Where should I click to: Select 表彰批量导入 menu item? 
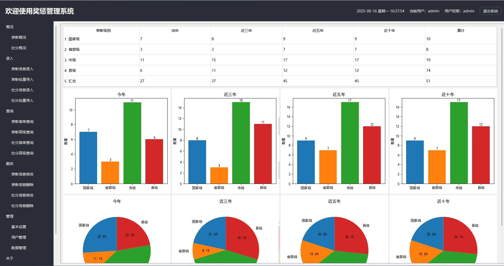22,79
